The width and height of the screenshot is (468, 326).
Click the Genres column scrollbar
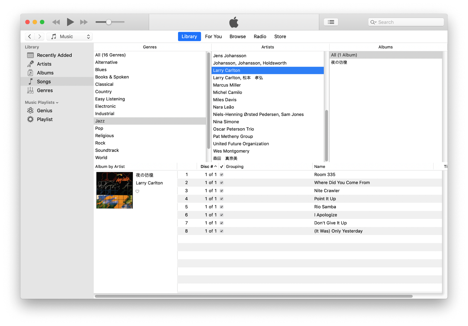pyautogui.click(x=209, y=101)
